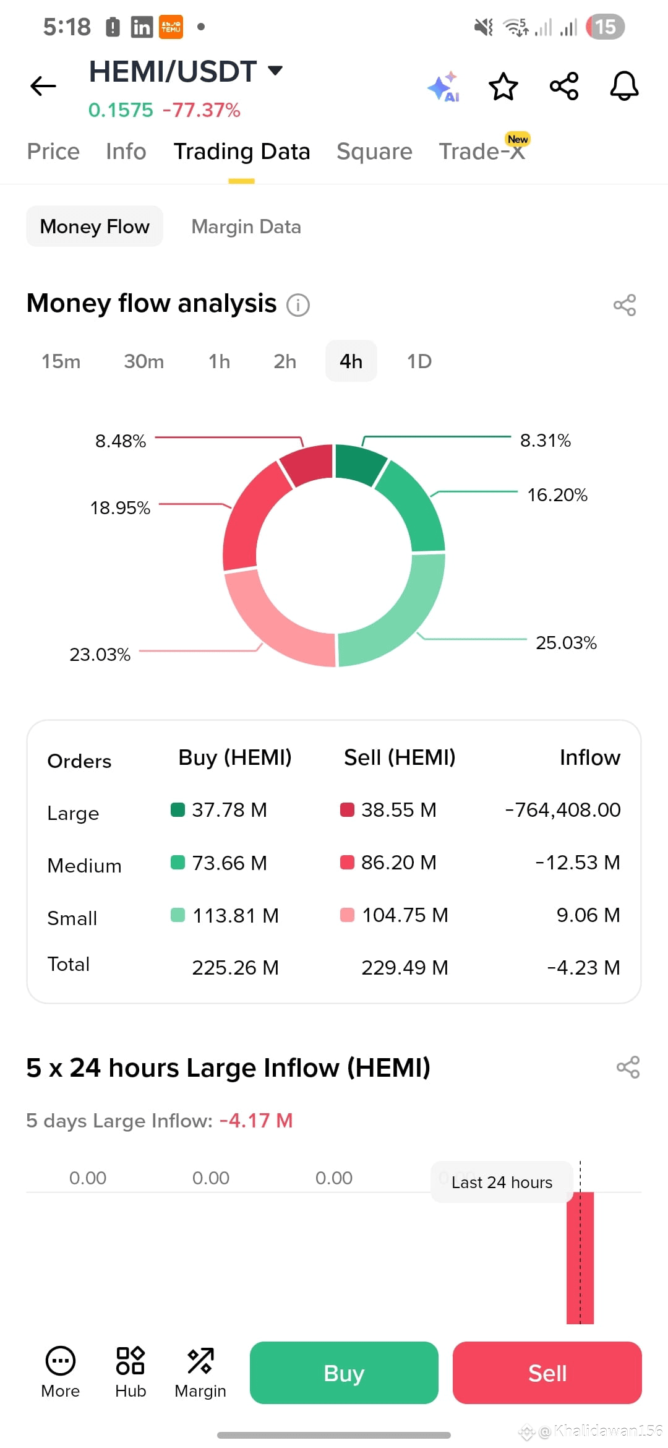Tap the Total inflow value -4.23 M
The width and height of the screenshot is (668, 1448).
click(x=583, y=967)
